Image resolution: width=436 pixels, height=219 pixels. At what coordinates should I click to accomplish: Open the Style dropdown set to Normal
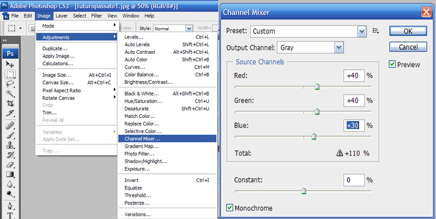coord(173,28)
